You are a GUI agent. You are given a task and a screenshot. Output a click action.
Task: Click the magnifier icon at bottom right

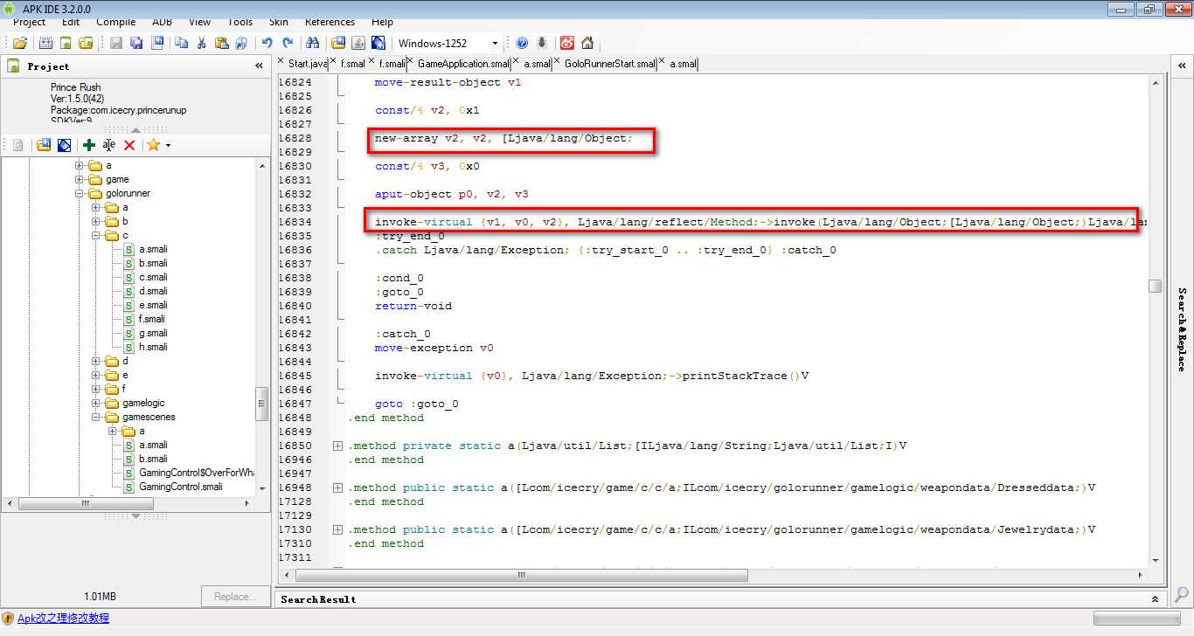click(x=1182, y=595)
